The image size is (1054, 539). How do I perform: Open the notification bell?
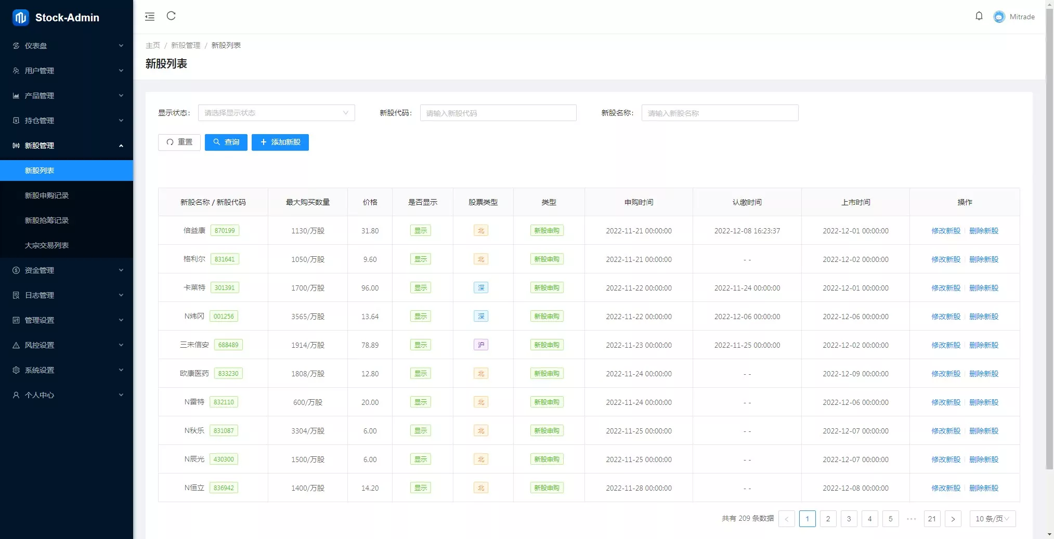979,16
